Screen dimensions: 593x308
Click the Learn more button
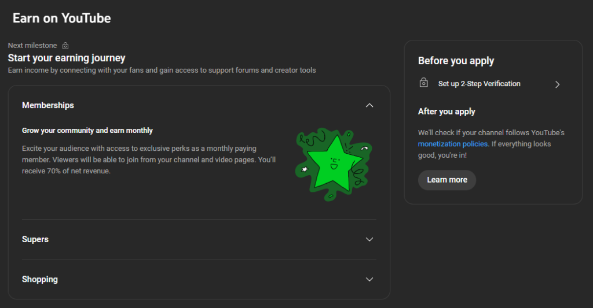pos(447,180)
